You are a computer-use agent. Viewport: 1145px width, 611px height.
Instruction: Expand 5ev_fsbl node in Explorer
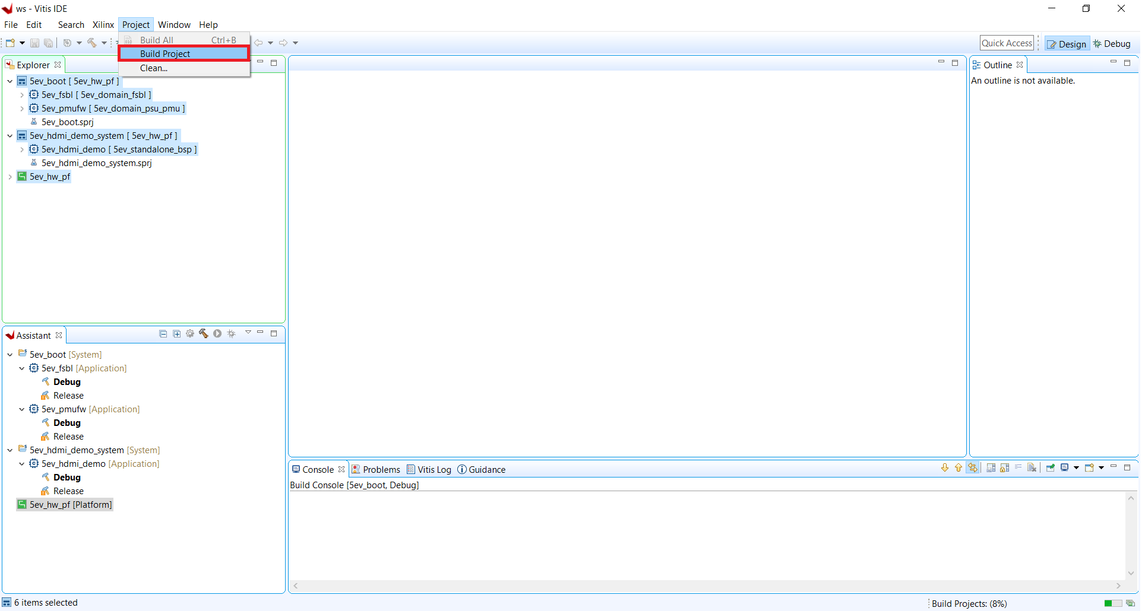[22, 95]
